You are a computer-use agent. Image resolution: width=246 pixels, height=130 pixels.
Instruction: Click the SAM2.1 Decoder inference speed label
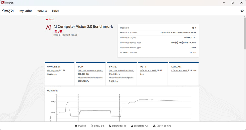coord(121,70)
